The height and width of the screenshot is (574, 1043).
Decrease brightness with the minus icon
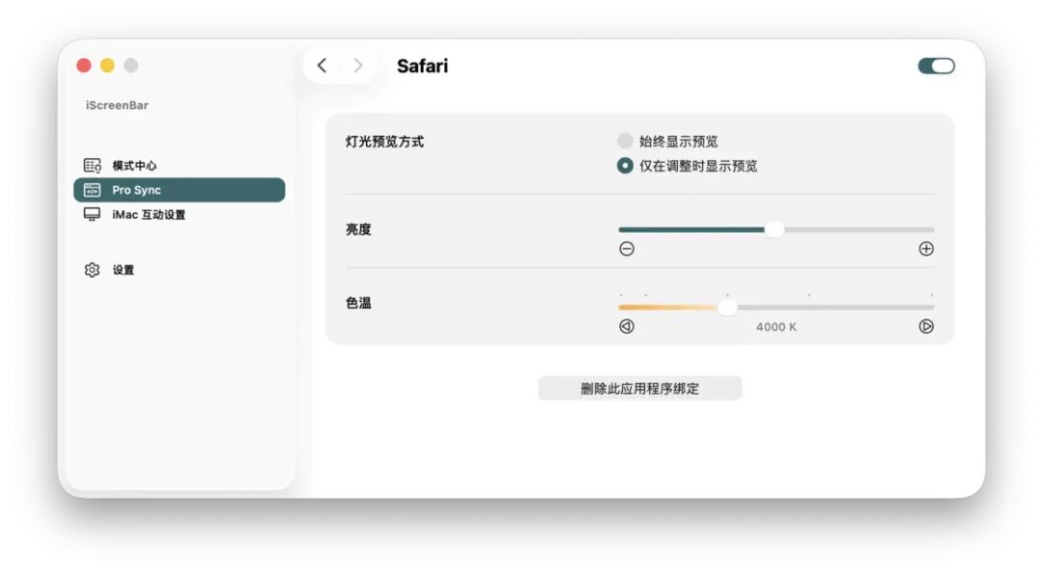pos(627,249)
